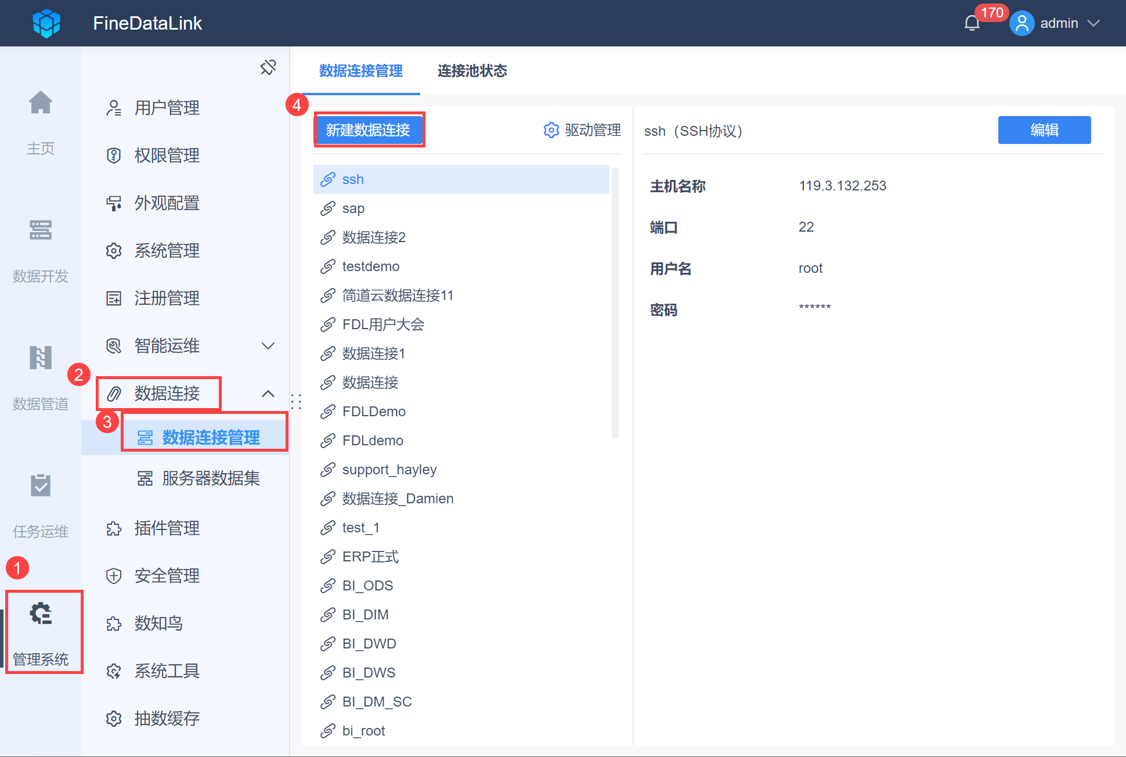Image resolution: width=1126 pixels, height=757 pixels.
Task: Open 驱动管理 driver settings
Action: pos(582,130)
